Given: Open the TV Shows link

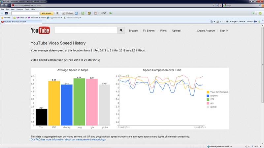Looking at the screenshot, I should click(x=148, y=31).
